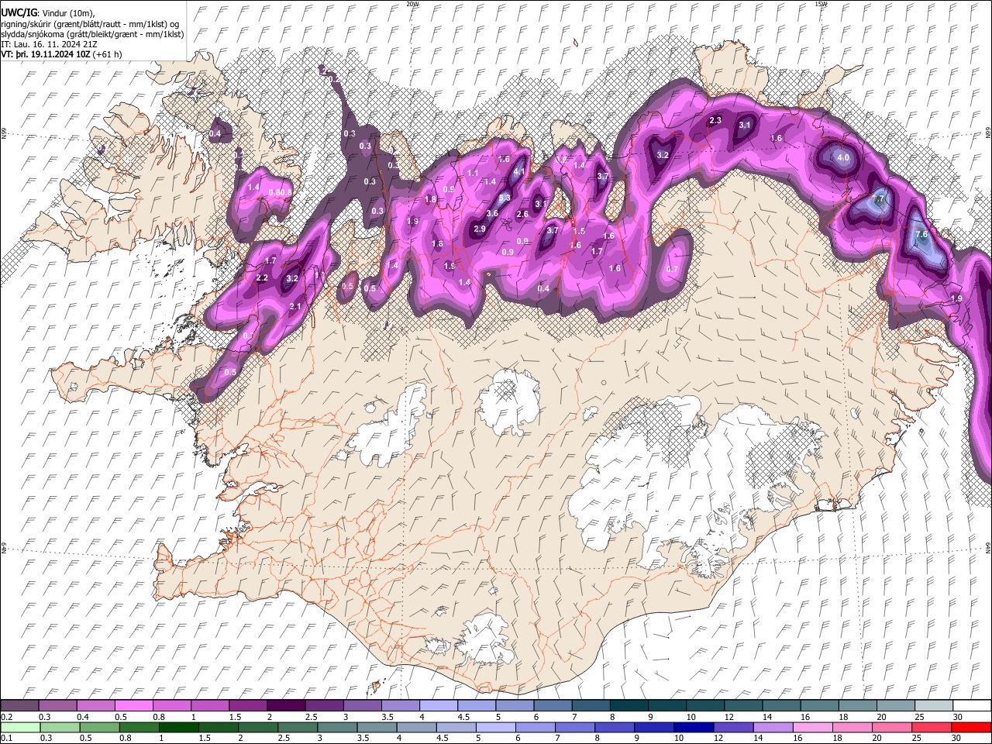Click the "1.1" precipitation value on the map
This screenshot has height=744, width=992.
point(473,173)
